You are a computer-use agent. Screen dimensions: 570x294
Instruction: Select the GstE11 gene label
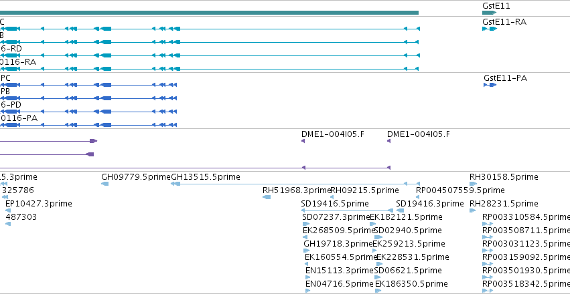(496, 6)
